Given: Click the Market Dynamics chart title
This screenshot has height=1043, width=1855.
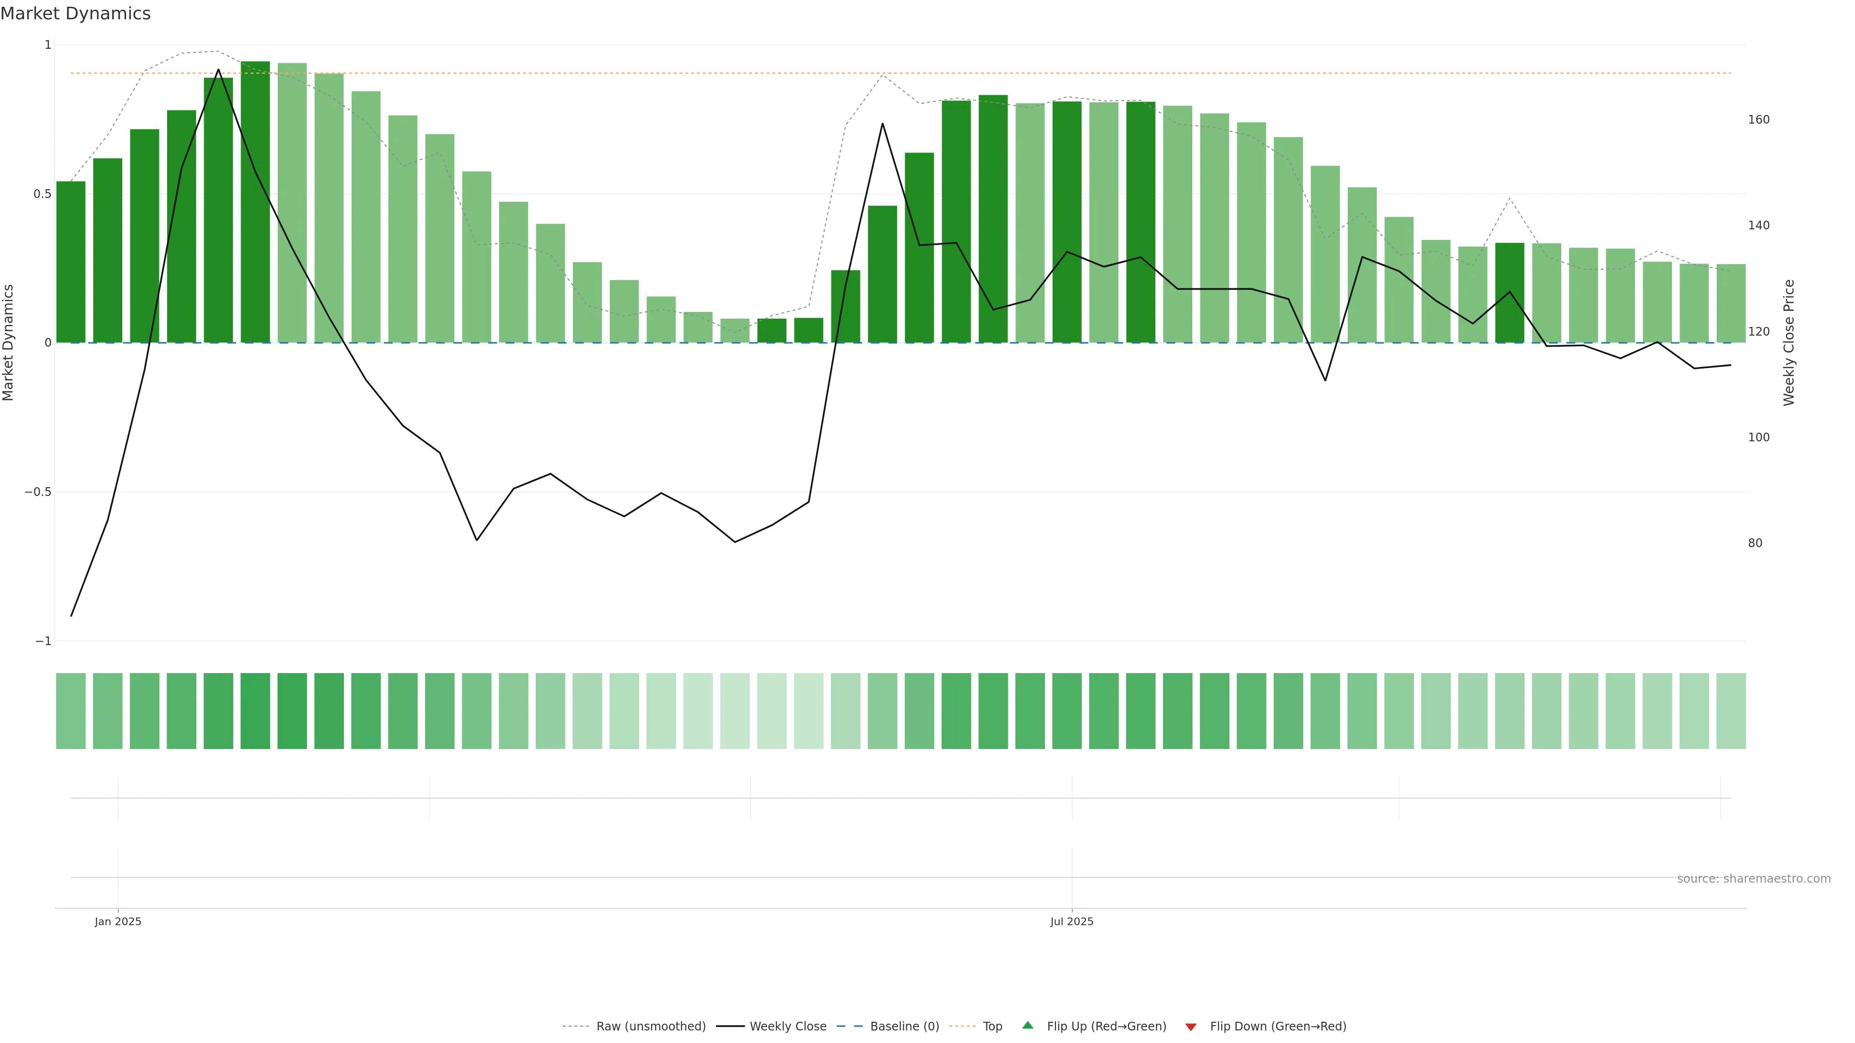Looking at the screenshot, I should [x=76, y=14].
